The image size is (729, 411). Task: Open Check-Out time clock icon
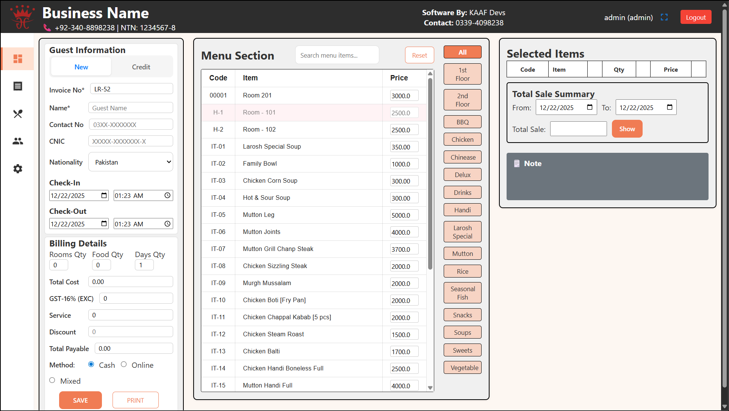pyautogui.click(x=167, y=224)
